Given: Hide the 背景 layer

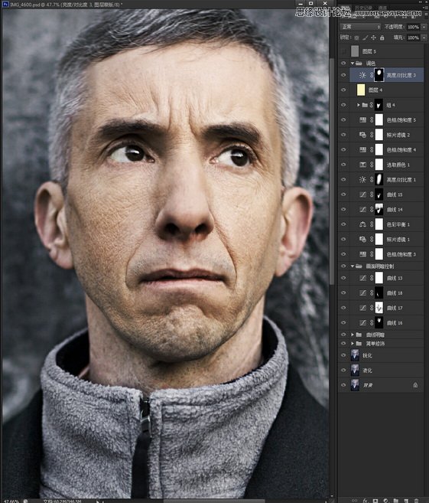Looking at the screenshot, I should click(x=343, y=385).
